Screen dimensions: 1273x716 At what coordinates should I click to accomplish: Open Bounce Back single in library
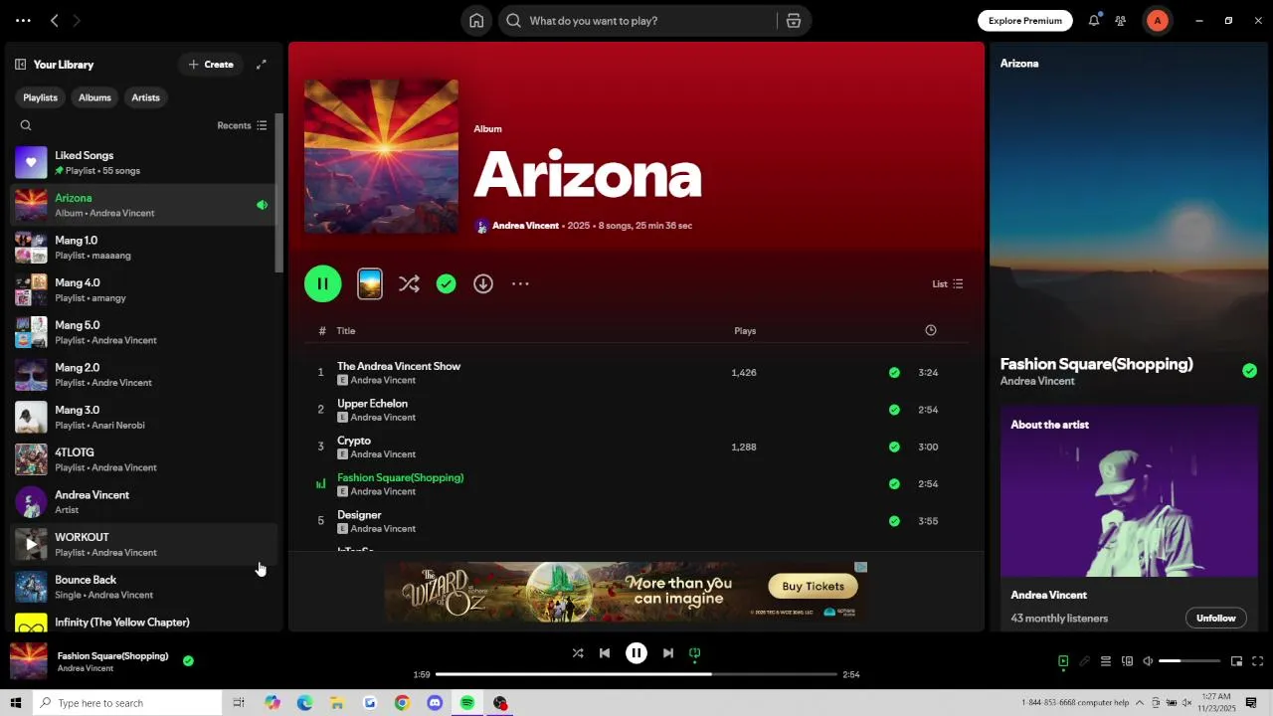(141, 588)
